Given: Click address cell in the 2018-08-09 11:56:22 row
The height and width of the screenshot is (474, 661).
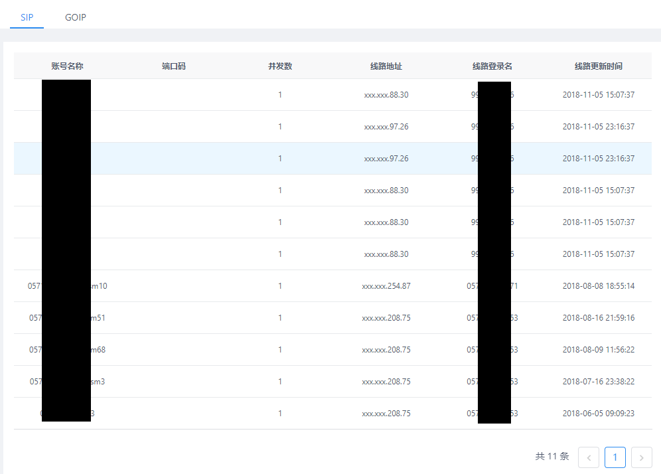Looking at the screenshot, I should 386,350.
